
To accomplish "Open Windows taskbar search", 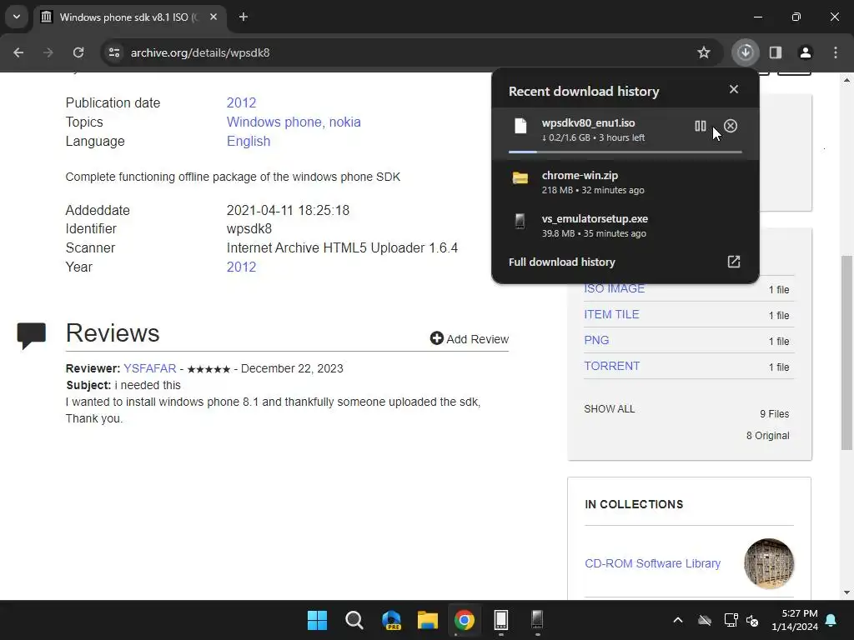I will (x=354, y=620).
